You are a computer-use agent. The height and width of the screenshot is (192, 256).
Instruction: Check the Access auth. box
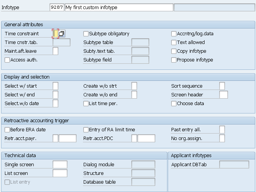point(7,60)
